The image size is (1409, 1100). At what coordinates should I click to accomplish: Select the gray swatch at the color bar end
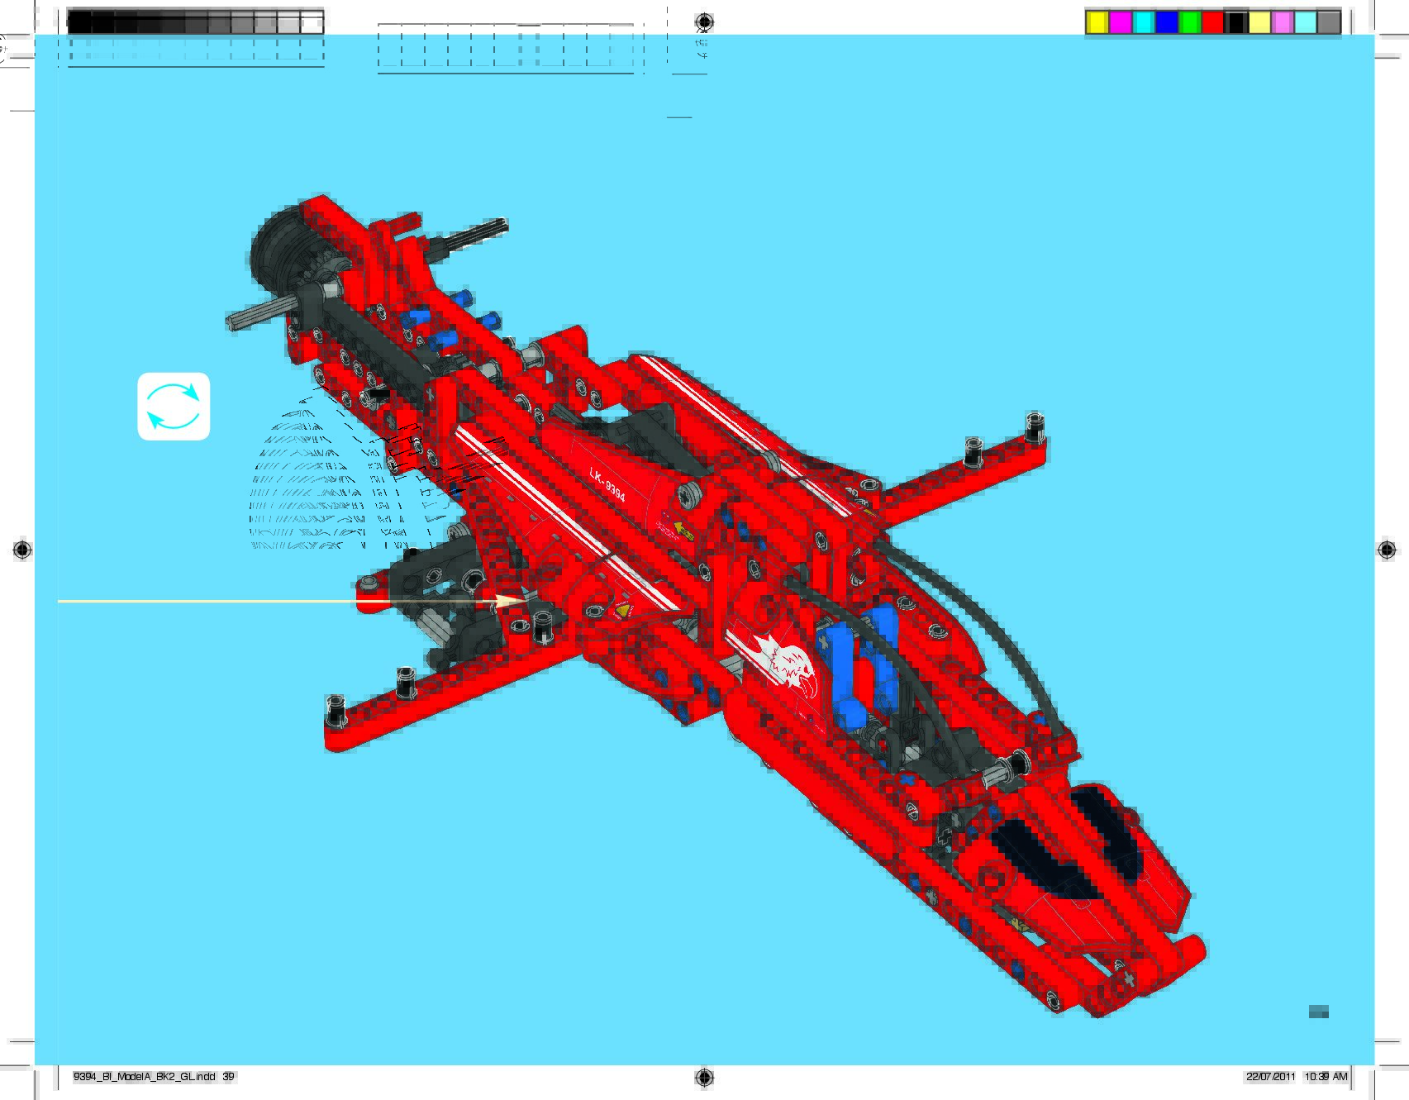coord(1328,23)
